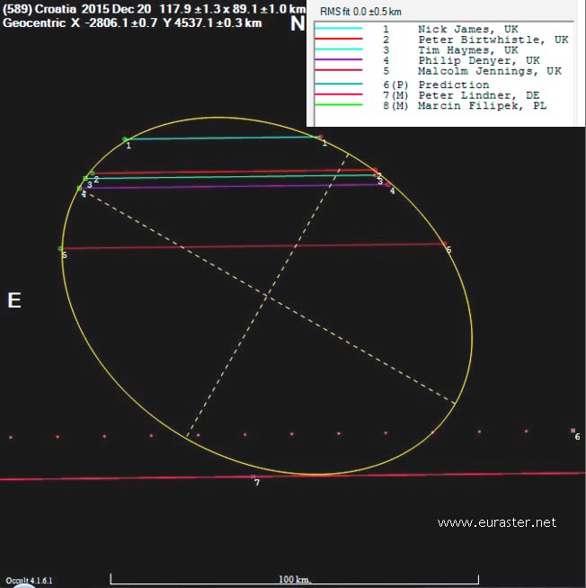The width and height of the screenshot is (586, 588).
Task: Select Peter Lindner, DE legend entry
Action: coord(479,95)
